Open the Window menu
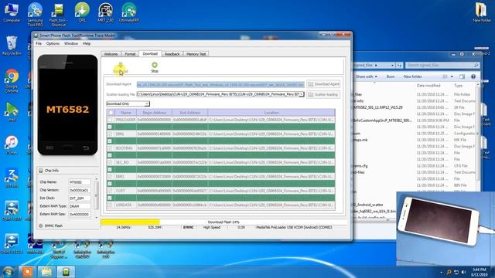The height and width of the screenshot is (278, 495). (x=71, y=43)
